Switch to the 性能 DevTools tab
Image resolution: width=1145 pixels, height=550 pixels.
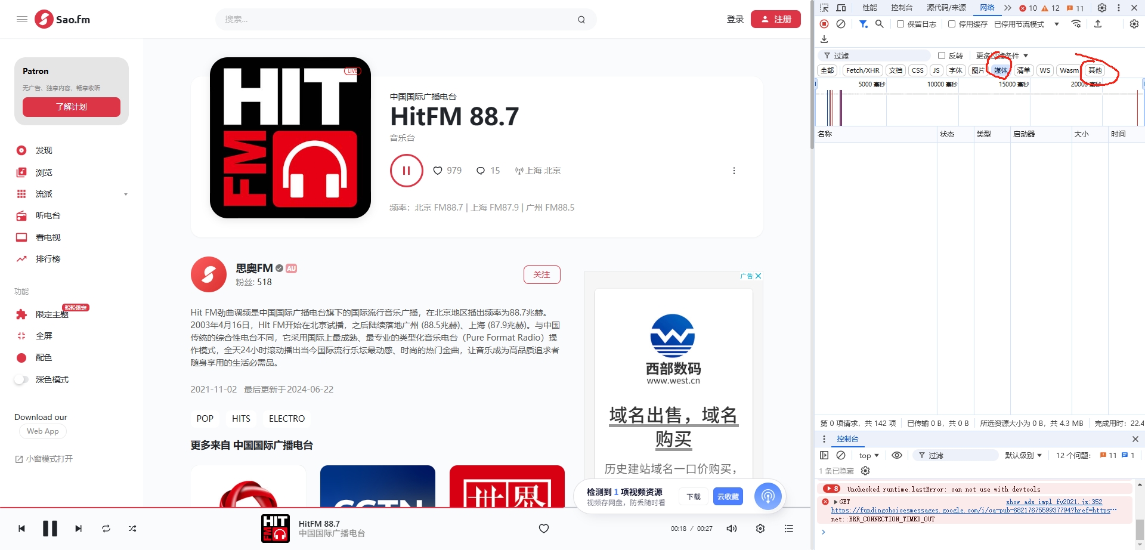point(869,8)
